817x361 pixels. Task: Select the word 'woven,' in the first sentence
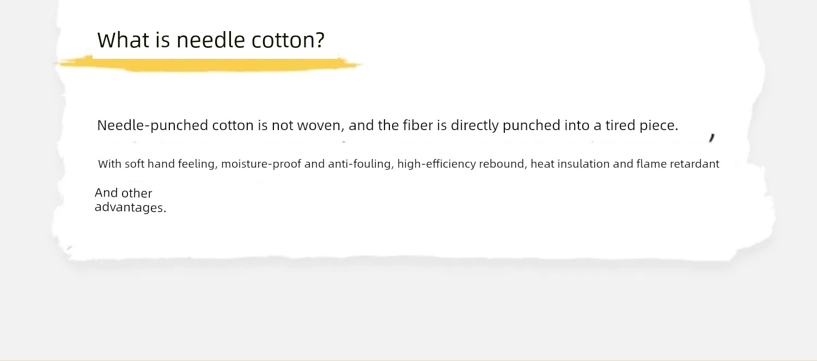click(x=320, y=125)
